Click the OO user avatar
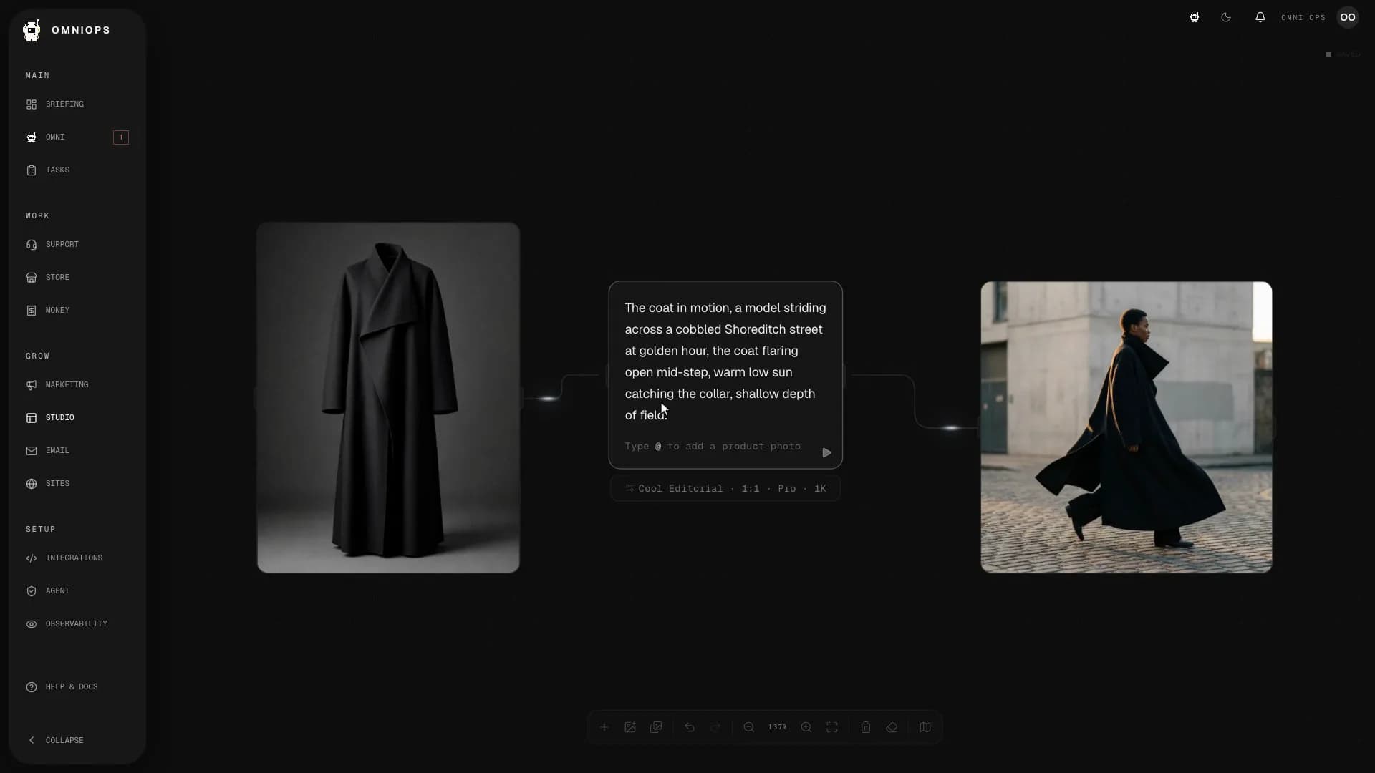 1348,17
